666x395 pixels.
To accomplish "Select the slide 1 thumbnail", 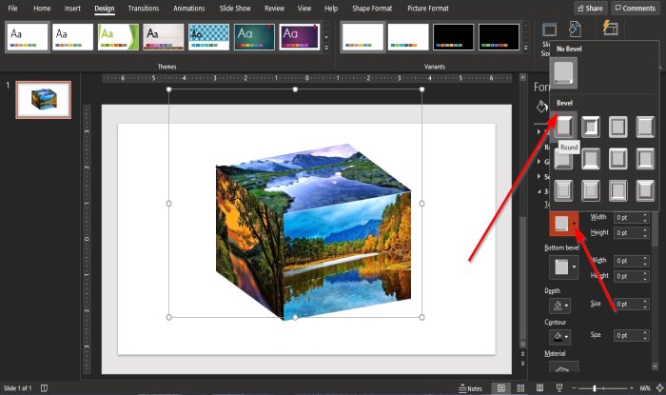I will pos(44,99).
